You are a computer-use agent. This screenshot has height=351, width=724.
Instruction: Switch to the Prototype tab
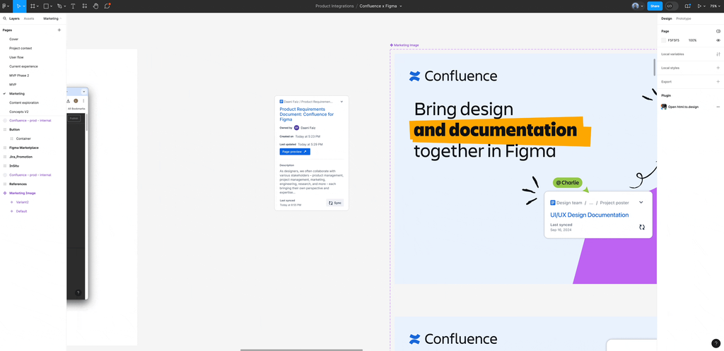click(x=683, y=18)
